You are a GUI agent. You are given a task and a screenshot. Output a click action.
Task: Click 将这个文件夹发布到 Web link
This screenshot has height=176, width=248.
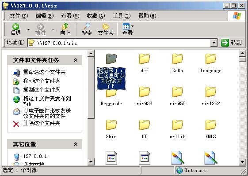click(x=47, y=101)
